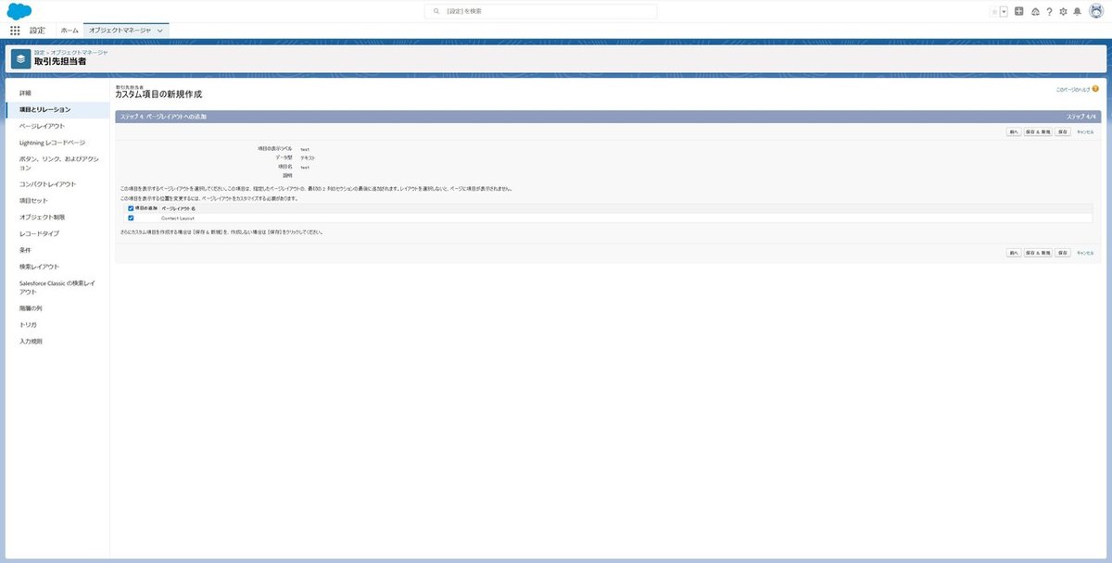1112x563 pixels.
Task: Uncheck the Contact Layout checkbox
Action: coord(131,218)
